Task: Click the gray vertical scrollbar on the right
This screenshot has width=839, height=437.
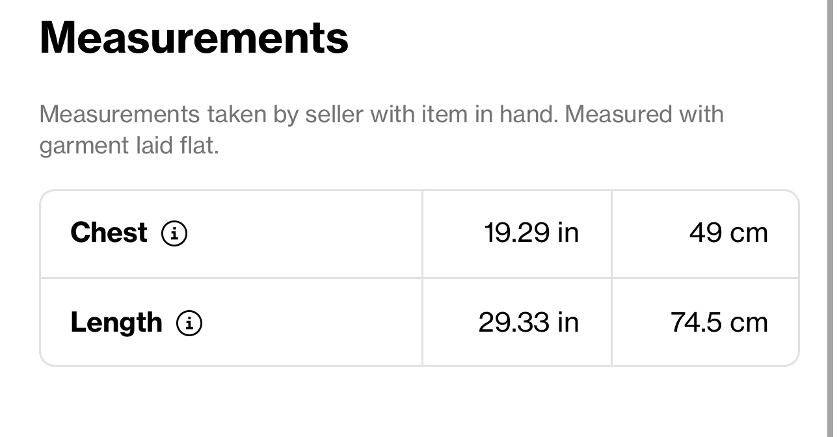Action: [x=830, y=218]
